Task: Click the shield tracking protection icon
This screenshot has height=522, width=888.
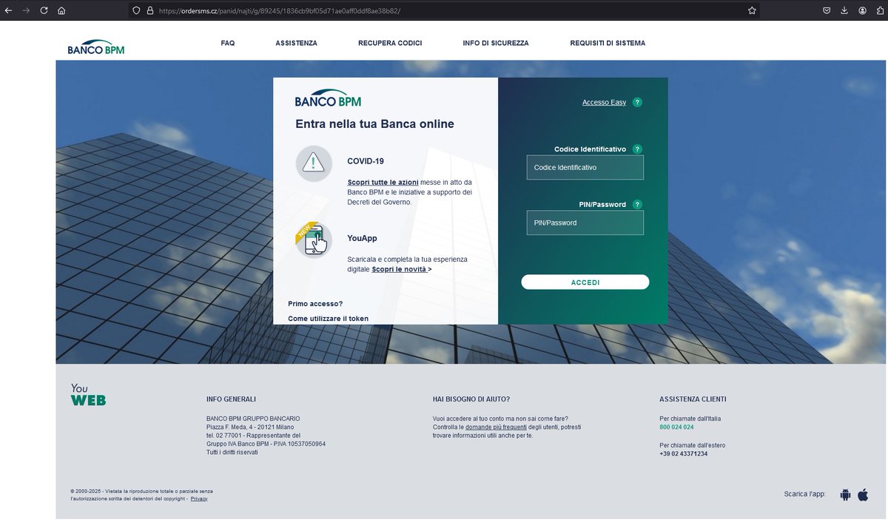Action: point(136,10)
